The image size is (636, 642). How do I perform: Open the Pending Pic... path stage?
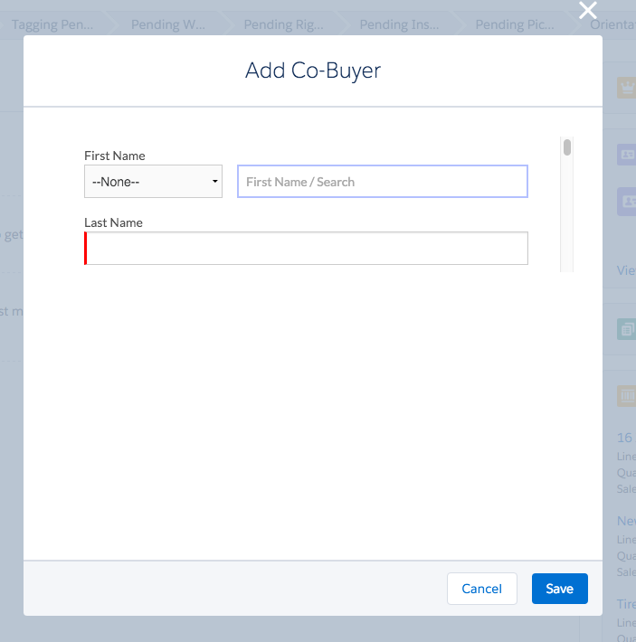(515, 24)
